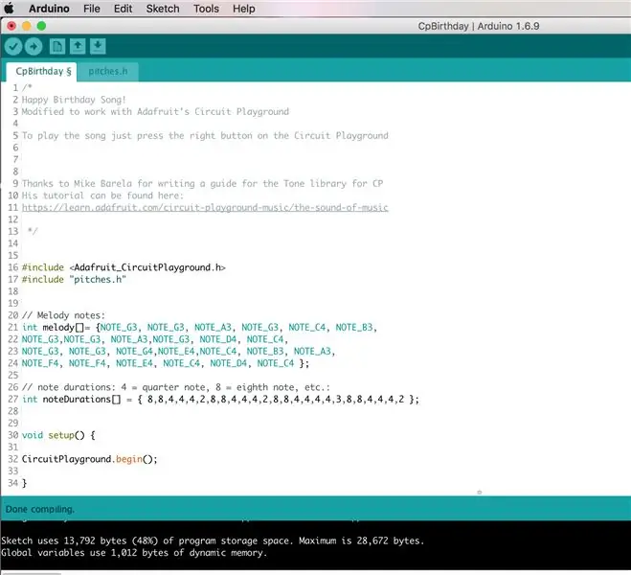
Task: Switch to the CpBirthday tab
Action: (x=41, y=72)
